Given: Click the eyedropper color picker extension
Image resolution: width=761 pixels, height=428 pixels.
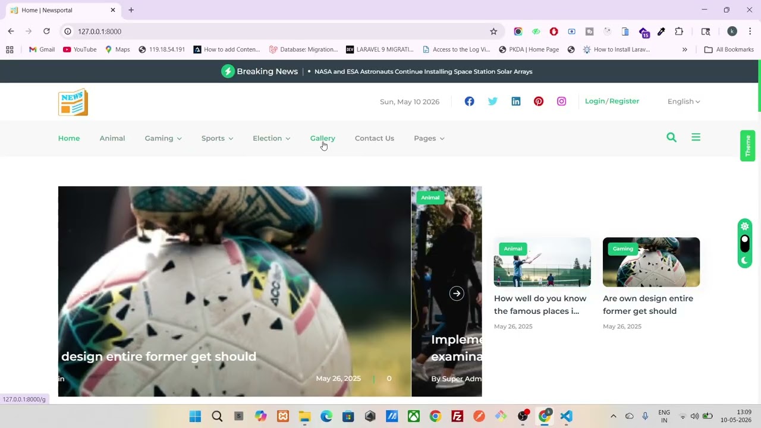Looking at the screenshot, I should pyautogui.click(x=661, y=32).
